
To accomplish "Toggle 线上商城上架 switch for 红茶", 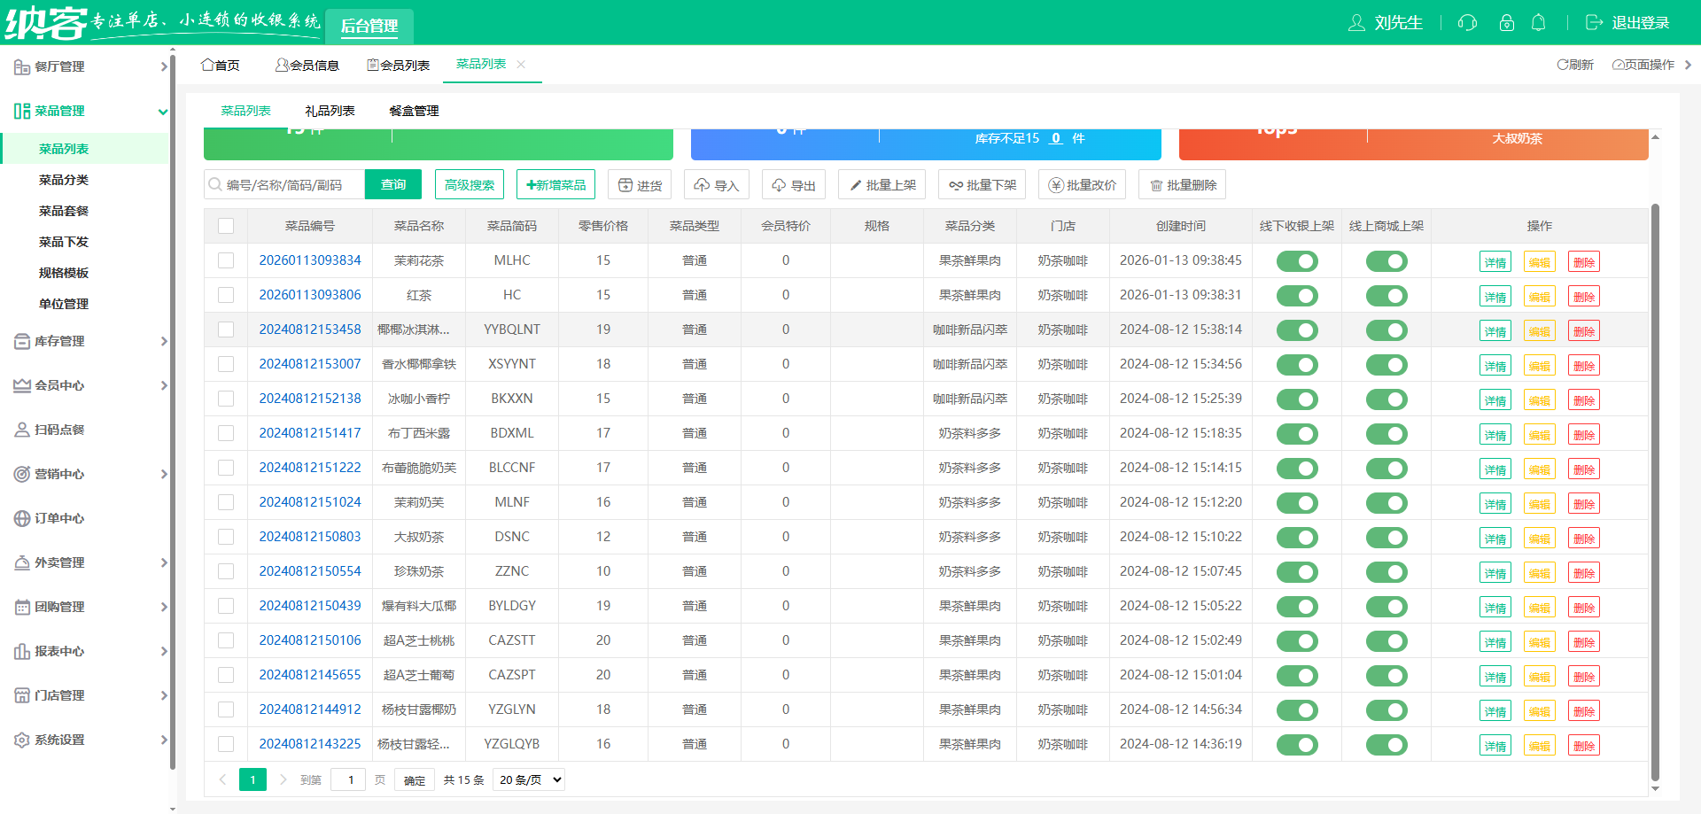I will click(1386, 296).
